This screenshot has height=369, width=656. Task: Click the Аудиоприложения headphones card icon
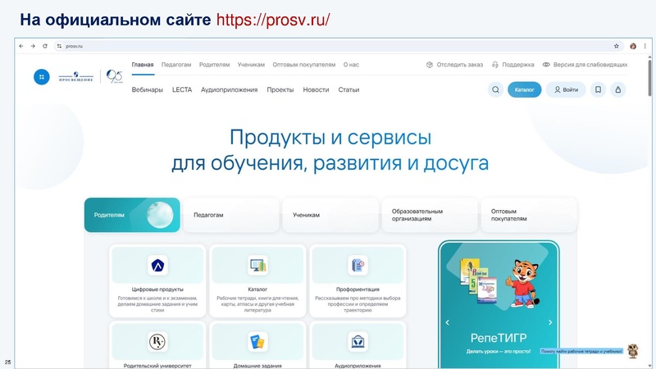click(358, 342)
